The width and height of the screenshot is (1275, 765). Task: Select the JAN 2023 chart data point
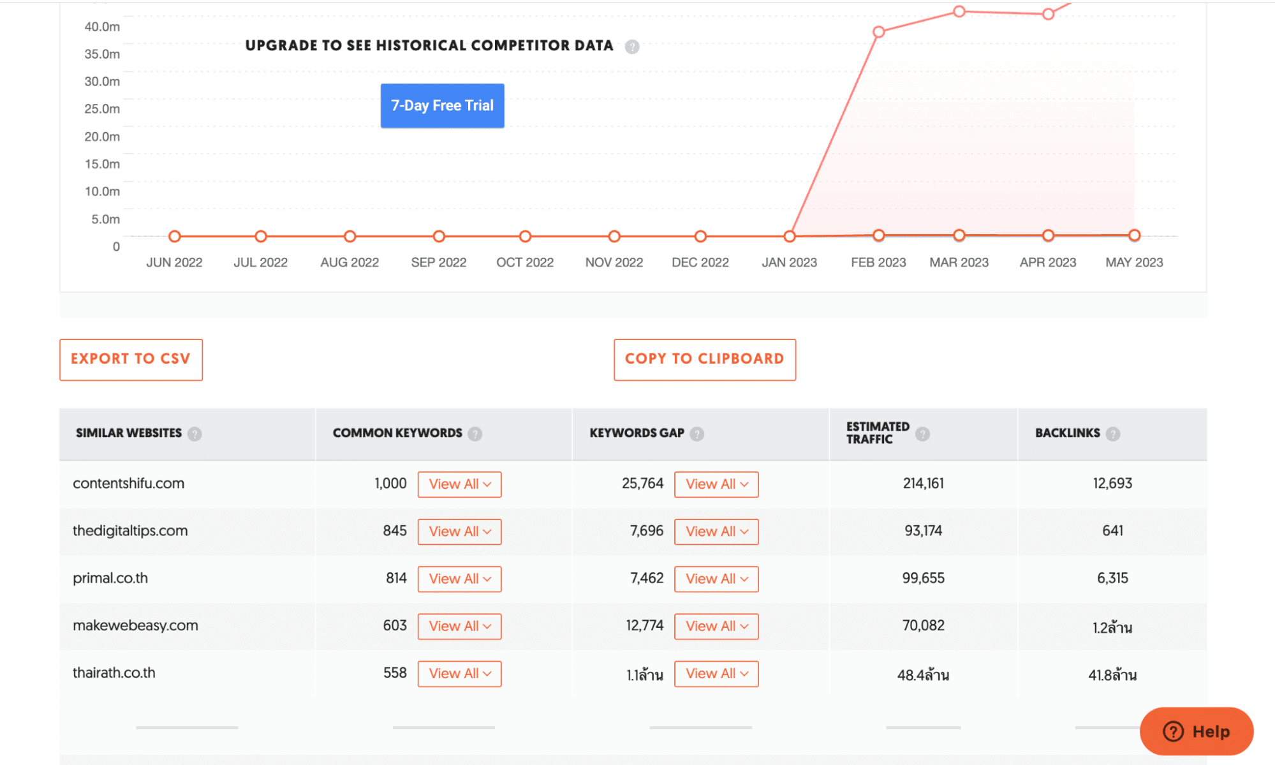click(790, 236)
